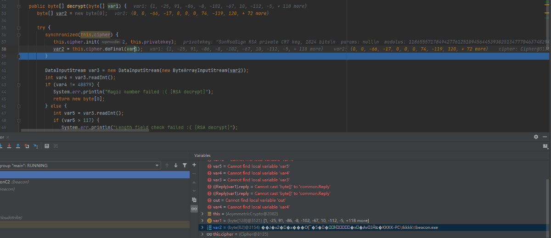The width and height of the screenshot is (551, 238).
Task: Toggle a breakpoint at line 33
Action: (x=12, y=13)
